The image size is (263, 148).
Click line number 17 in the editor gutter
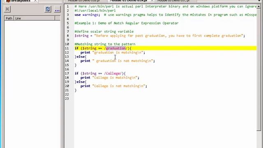click(67, 74)
